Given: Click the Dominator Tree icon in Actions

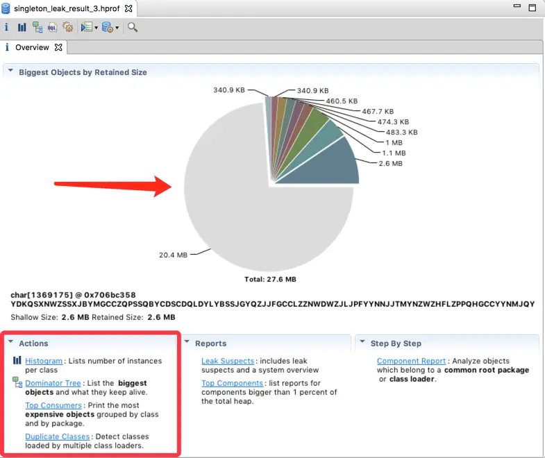Looking at the screenshot, I should [x=17, y=382].
